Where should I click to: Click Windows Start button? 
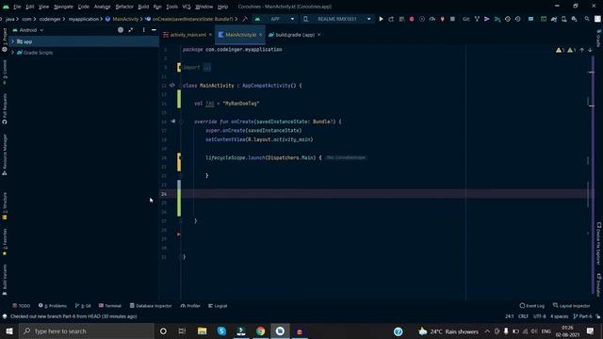coord(9,331)
